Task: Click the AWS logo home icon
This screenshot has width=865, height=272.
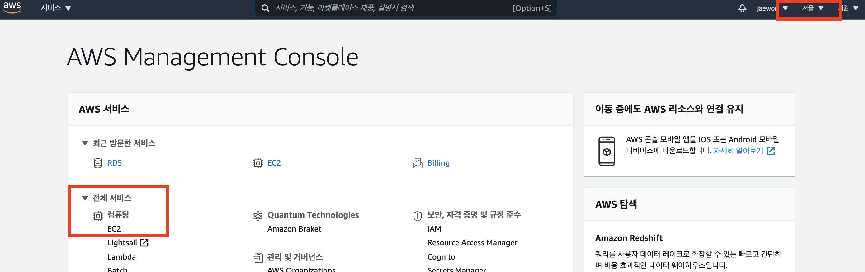Action: pyautogui.click(x=12, y=7)
